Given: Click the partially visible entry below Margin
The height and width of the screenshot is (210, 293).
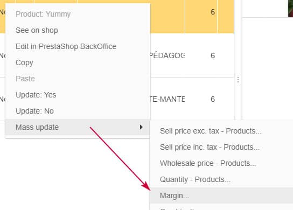Looking at the screenshot, I should click(x=221, y=207).
